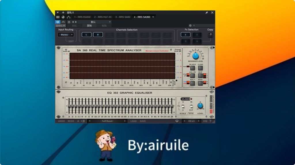
Task: Go to next Full Reset preset arrow
Action: [x=125, y=121]
